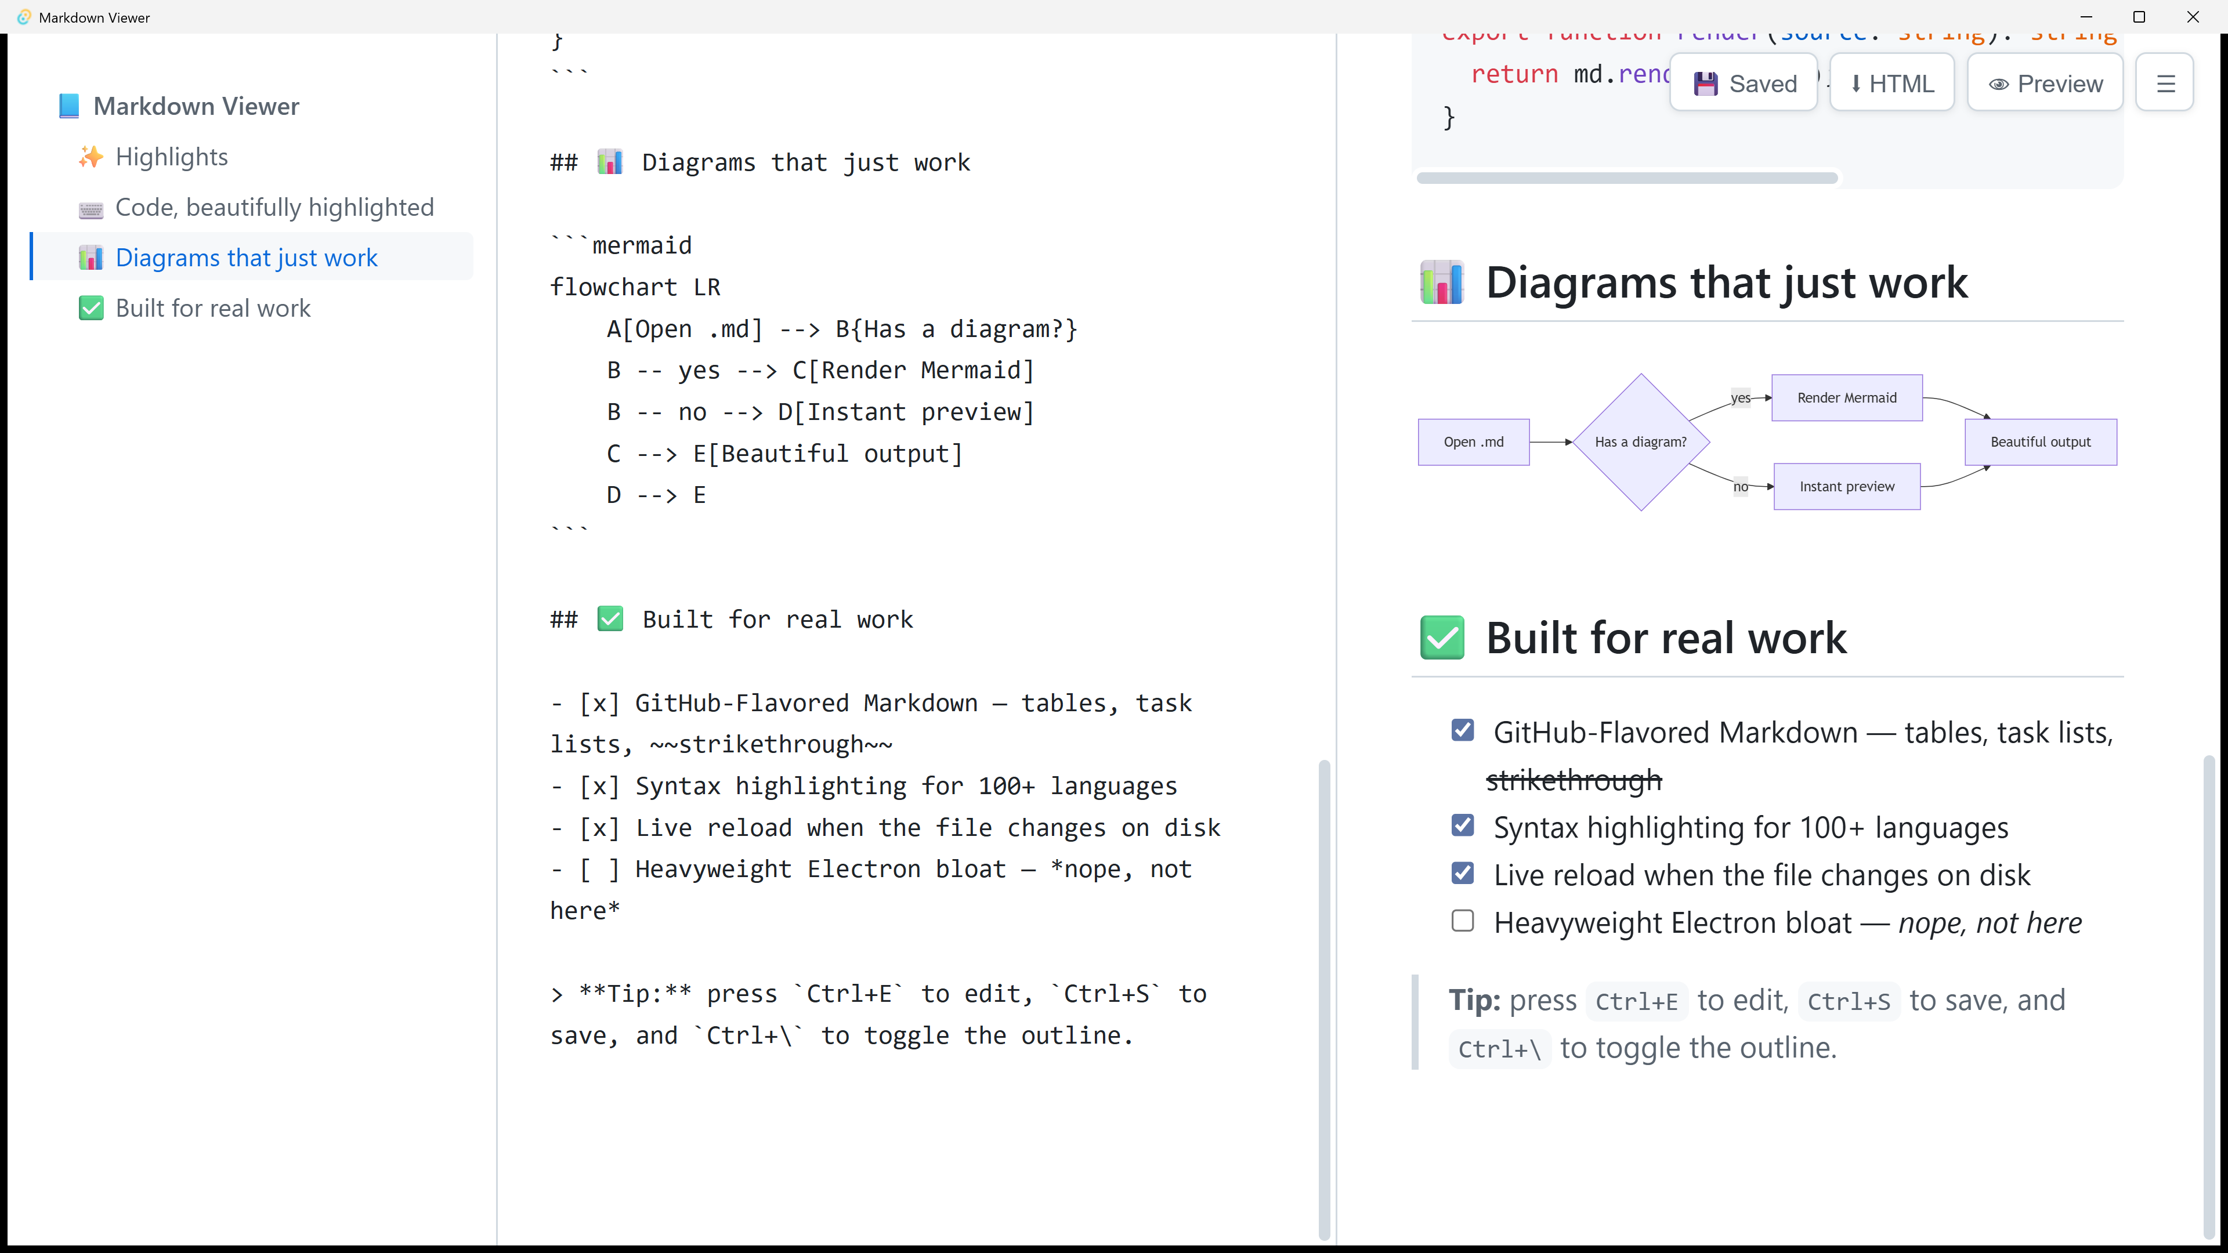Image resolution: width=2228 pixels, height=1253 pixels.
Task: Click the D --> E source line
Action: click(x=656, y=495)
